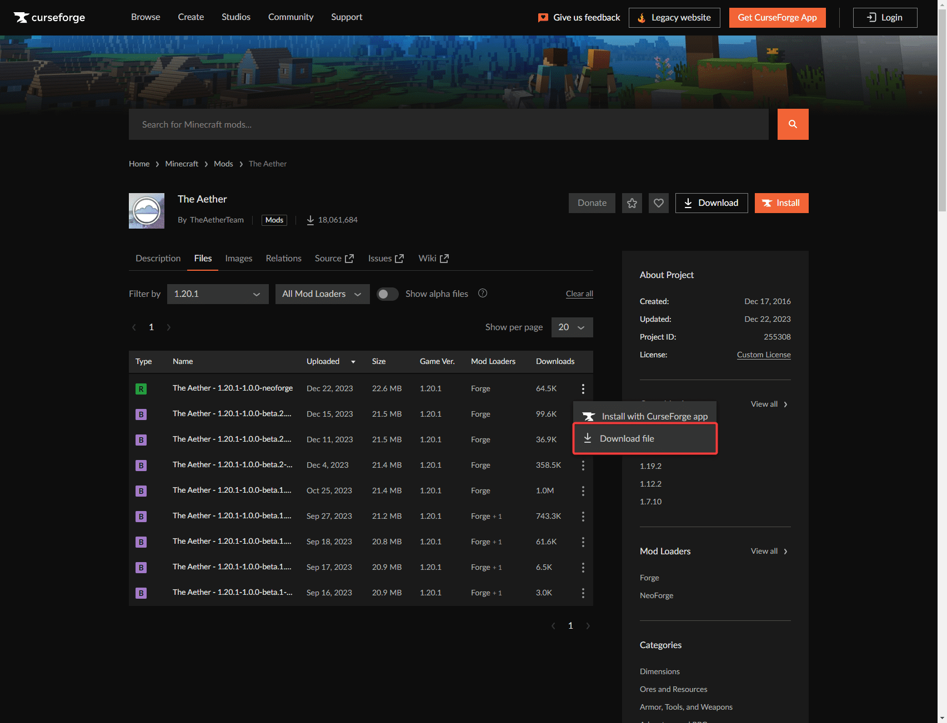The image size is (947, 723).
Task: Go to the previous page with the top left arrow
Action: (134, 327)
